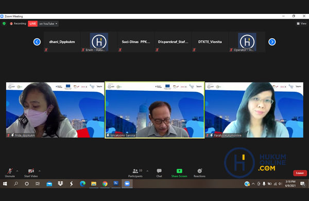Open the Windows Start menu
This screenshot has width=309, height=201.
point(5,183)
